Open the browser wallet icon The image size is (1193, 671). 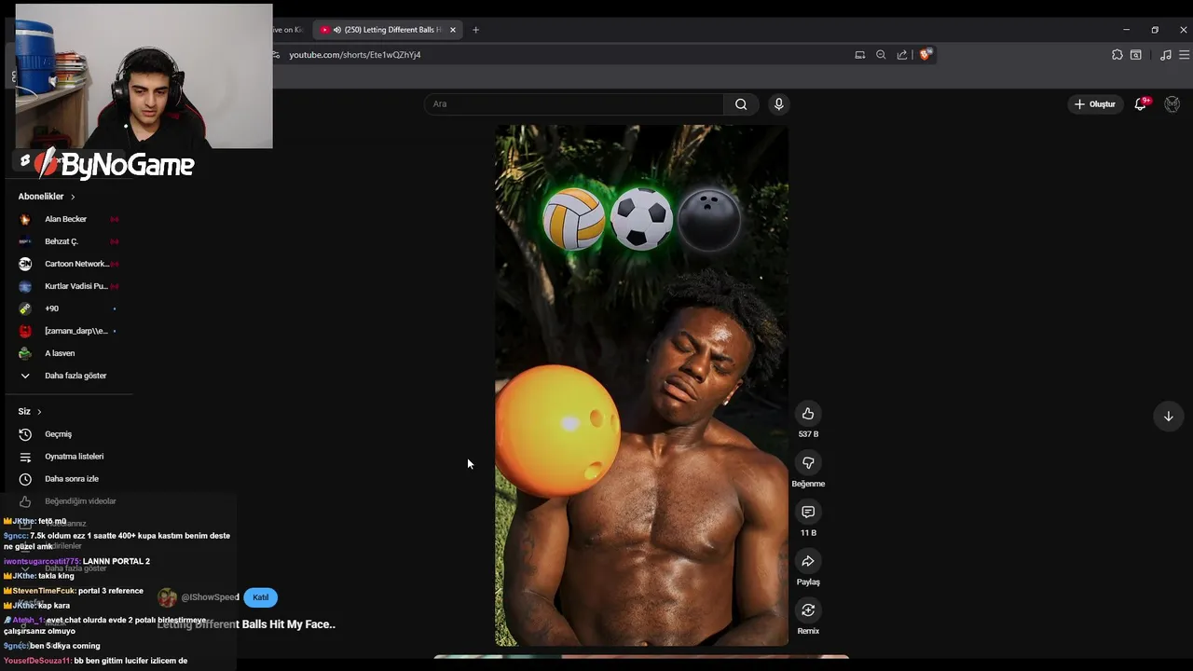[1135, 55]
